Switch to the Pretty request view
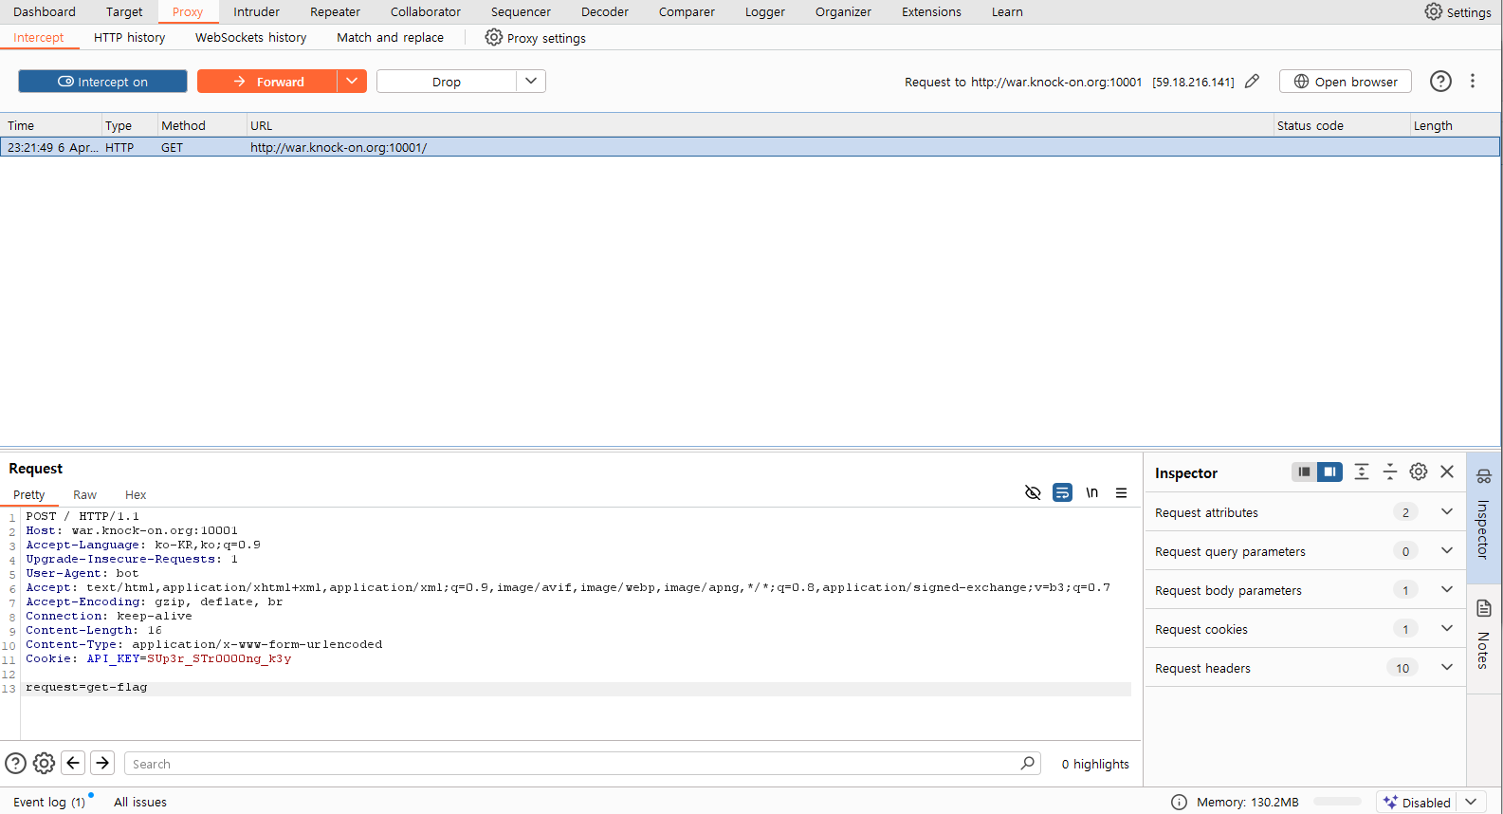 pyautogui.click(x=28, y=494)
